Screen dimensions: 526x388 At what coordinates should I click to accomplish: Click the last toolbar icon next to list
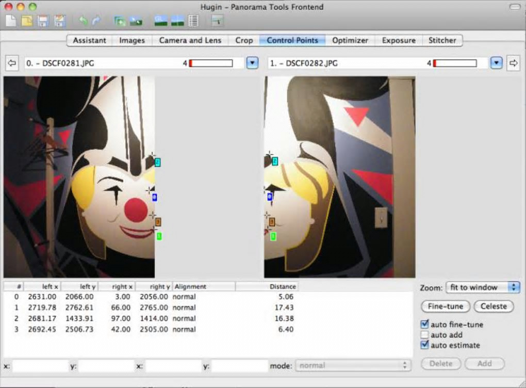point(218,21)
